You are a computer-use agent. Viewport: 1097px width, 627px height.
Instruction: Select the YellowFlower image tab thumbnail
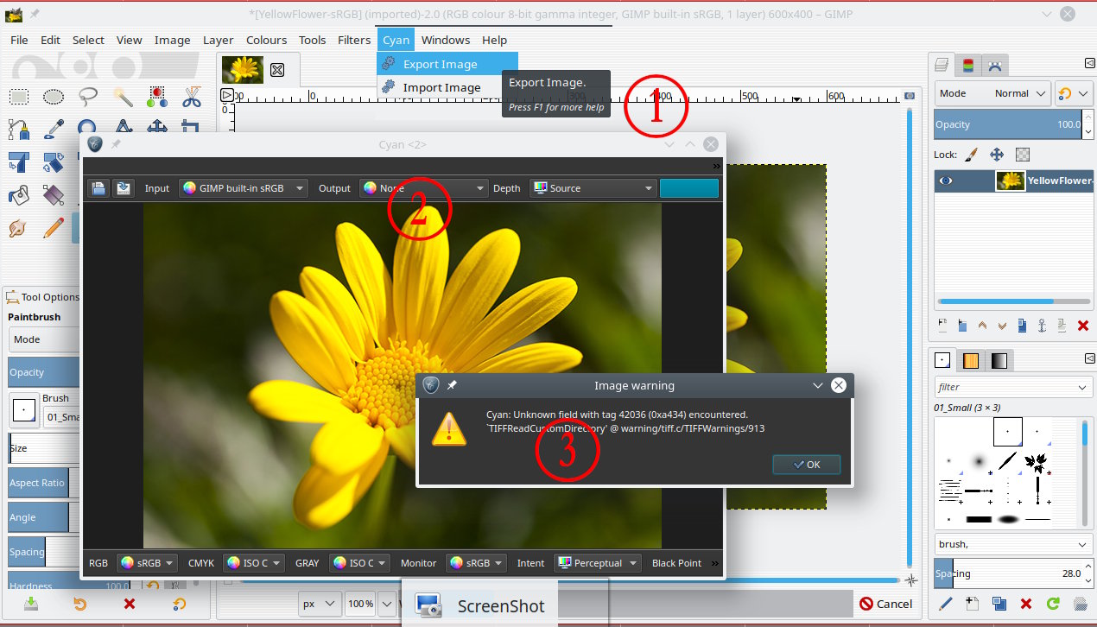pos(242,70)
